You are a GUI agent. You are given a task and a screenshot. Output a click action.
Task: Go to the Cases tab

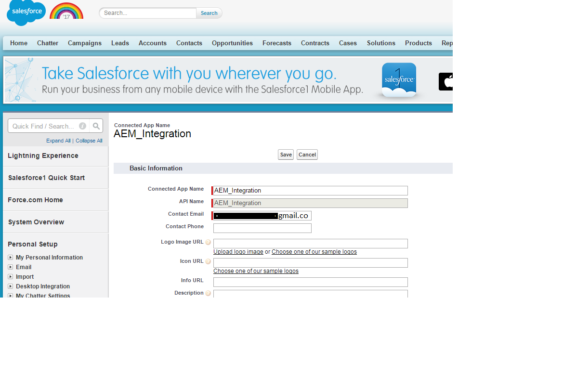(348, 43)
